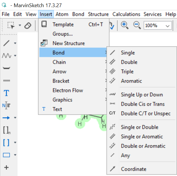Select the Eraser tool in toolbar
This screenshot has width=177, height=176.
pyautogui.click(x=28, y=26)
